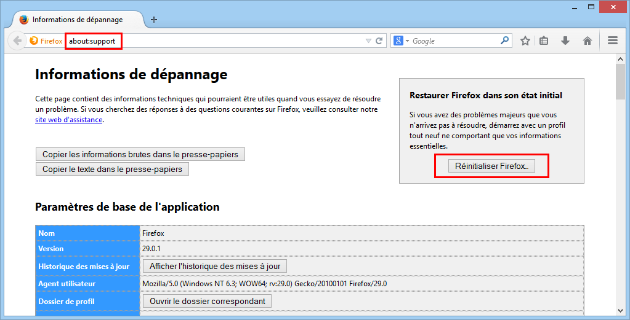Click the Agent utilisateur Mozilla/5.0 string
The width and height of the screenshot is (630, 320).
(x=264, y=284)
